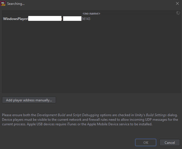
Task: Confirm with the OK button
Action: coord(146,142)
